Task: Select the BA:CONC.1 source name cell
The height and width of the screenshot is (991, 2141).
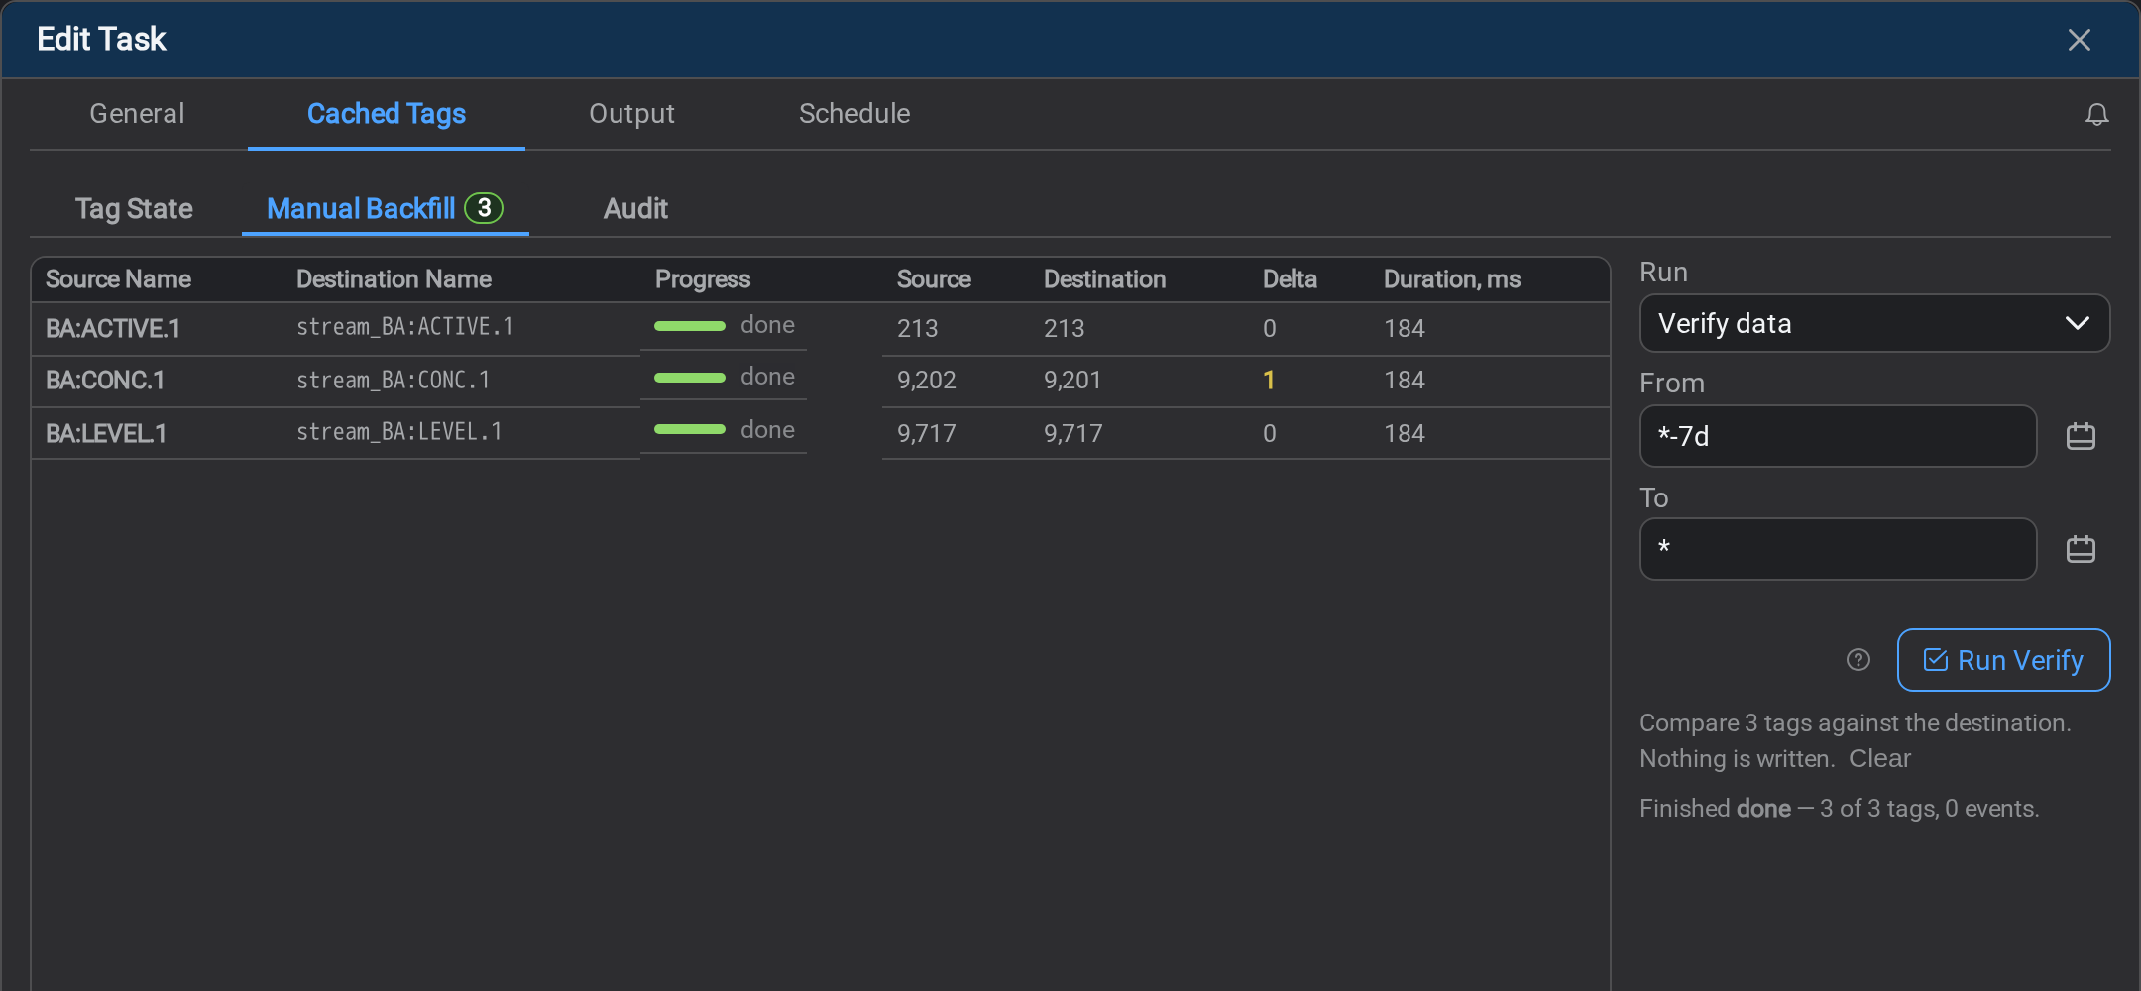Action: (x=105, y=381)
